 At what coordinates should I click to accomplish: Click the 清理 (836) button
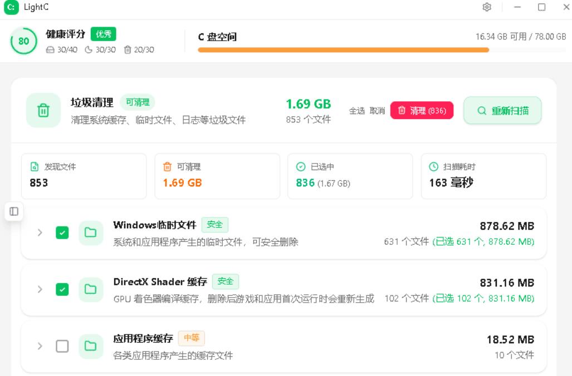(x=422, y=110)
